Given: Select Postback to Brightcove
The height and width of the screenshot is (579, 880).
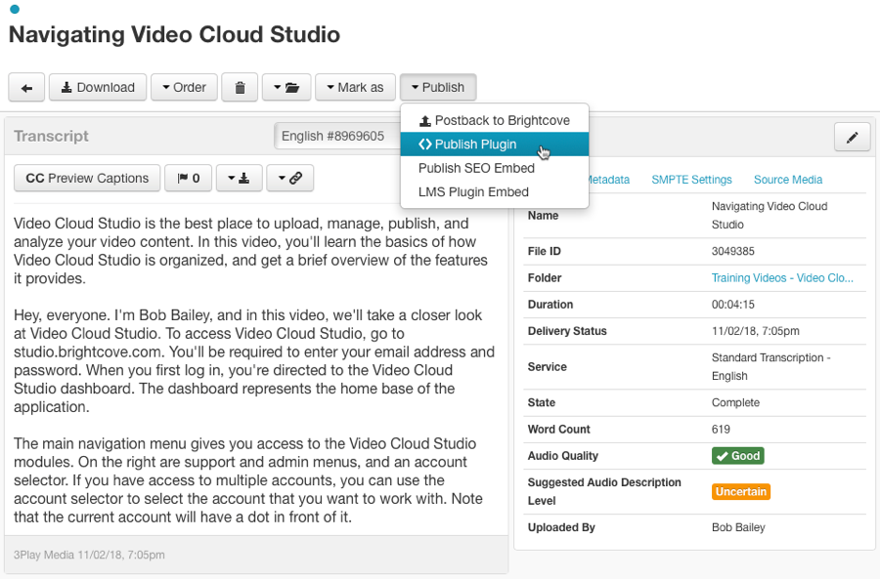Looking at the screenshot, I should pyautogui.click(x=494, y=121).
